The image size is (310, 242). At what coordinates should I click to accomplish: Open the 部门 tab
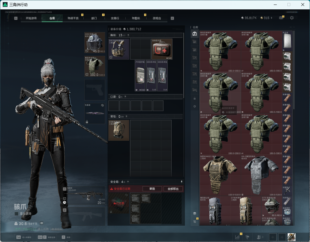click(94, 18)
